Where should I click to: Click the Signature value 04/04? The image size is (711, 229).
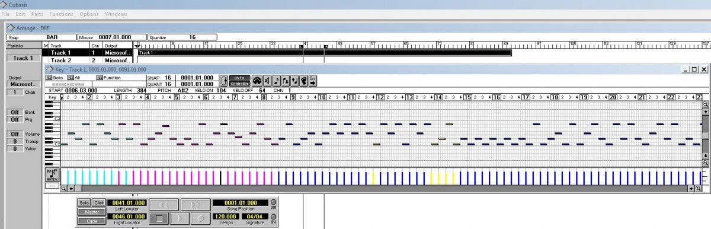click(255, 217)
